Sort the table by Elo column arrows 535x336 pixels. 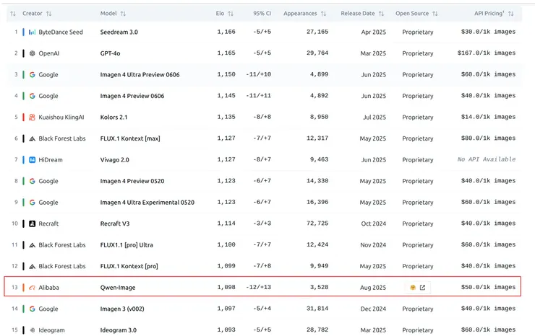[231, 13]
